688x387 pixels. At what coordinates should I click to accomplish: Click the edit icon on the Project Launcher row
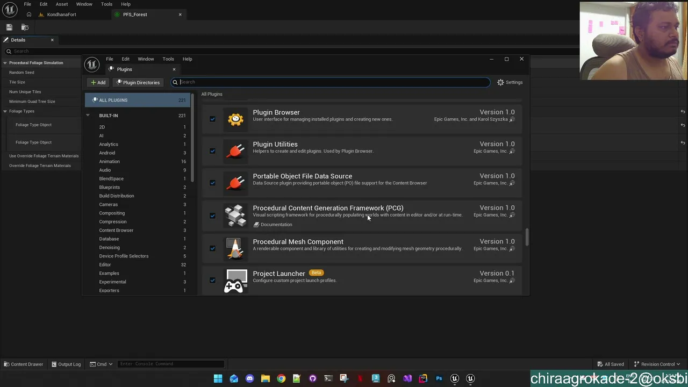[x=512, y=281]
